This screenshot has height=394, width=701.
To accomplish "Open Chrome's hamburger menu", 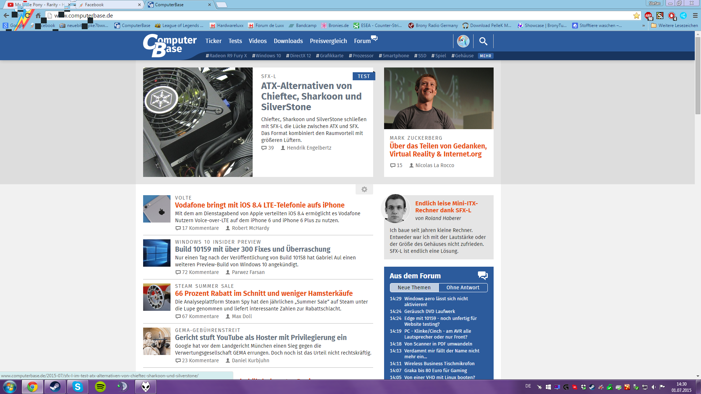I will (695, 15).
